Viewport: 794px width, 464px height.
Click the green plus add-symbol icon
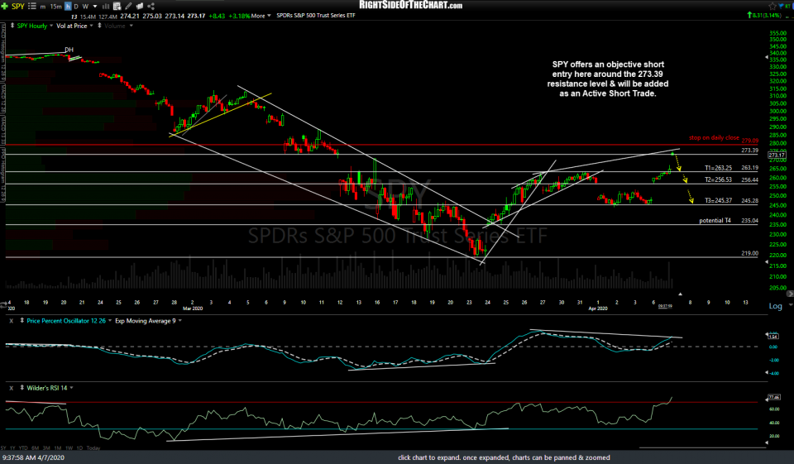(x=5, y=6)
